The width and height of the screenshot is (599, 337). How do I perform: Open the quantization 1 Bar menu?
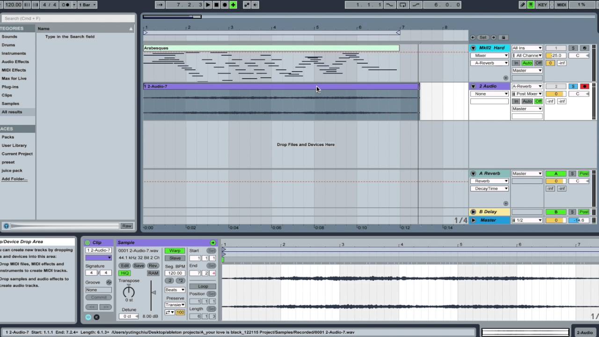(x=87, y=5)
